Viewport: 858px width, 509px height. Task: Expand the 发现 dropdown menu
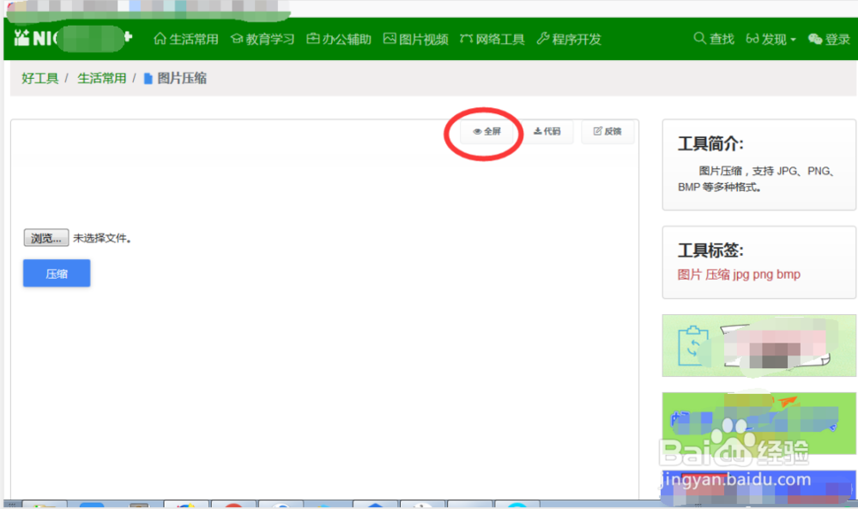tap(770, 38)
